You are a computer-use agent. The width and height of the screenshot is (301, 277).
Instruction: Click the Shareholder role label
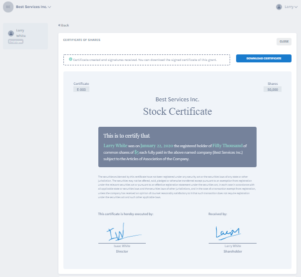(x=233, y=252)
